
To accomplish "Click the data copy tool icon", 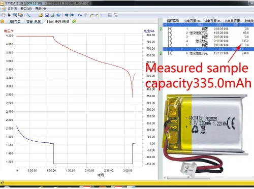I will coord(20,15).
